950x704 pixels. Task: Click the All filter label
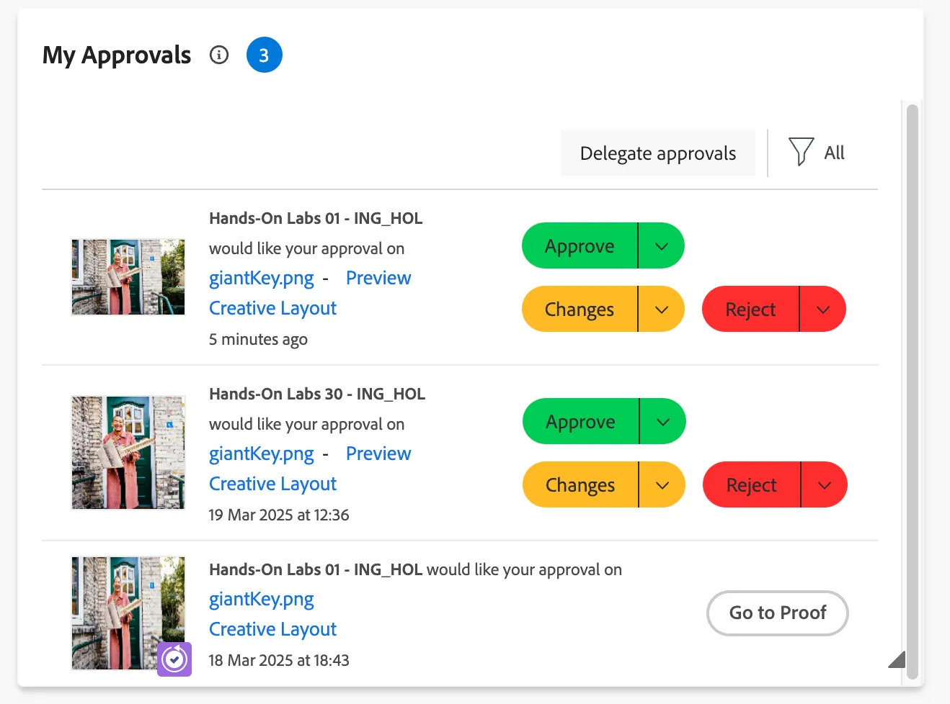[834, 153]
